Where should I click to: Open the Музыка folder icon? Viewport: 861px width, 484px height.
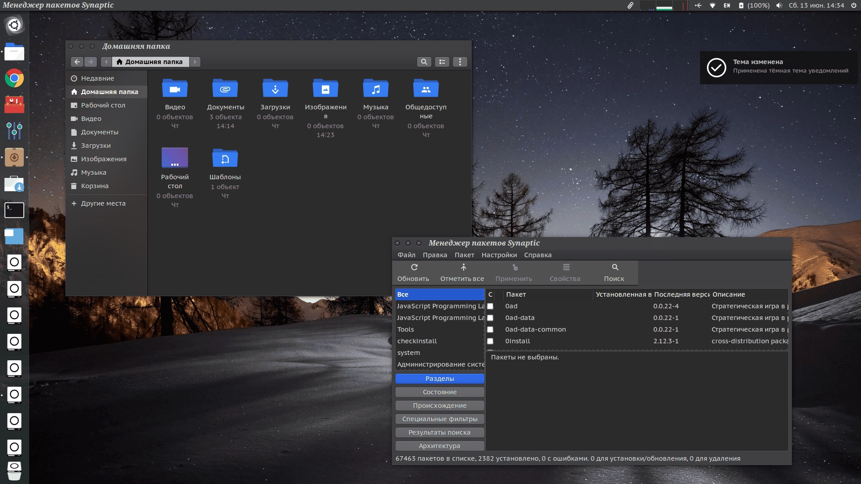(x=376, y=88)
